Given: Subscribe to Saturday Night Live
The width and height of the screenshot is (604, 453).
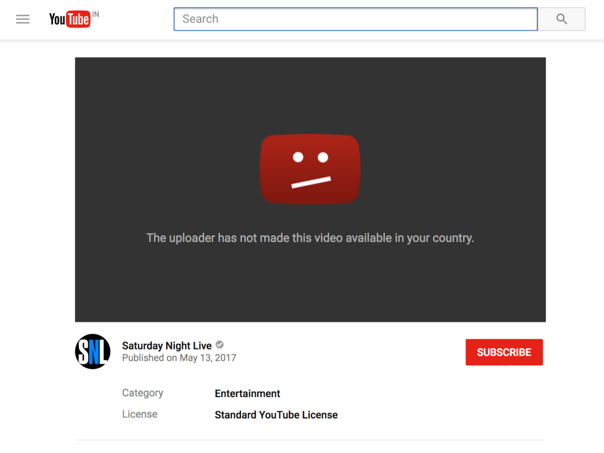Looking at the screenshot, I should click(x=504, y=352).
